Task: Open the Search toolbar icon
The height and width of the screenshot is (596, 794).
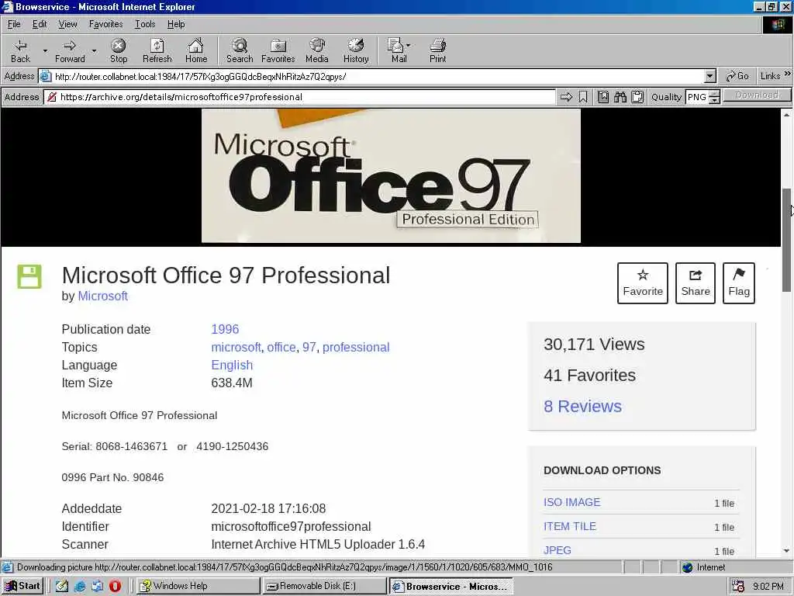Action: tap(240, 50)
